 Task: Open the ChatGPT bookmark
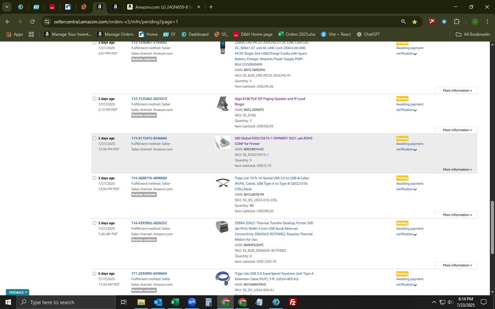point(368,34)
